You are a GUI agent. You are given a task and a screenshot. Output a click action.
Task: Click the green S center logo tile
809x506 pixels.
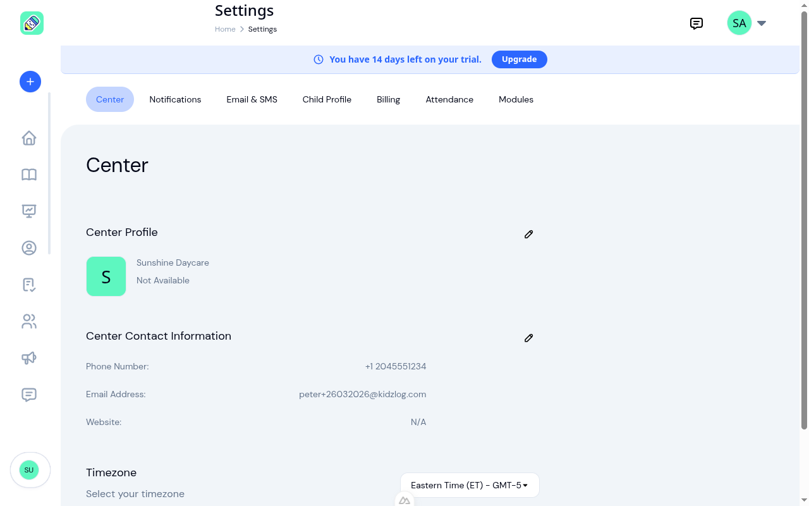tap(106, 276)
